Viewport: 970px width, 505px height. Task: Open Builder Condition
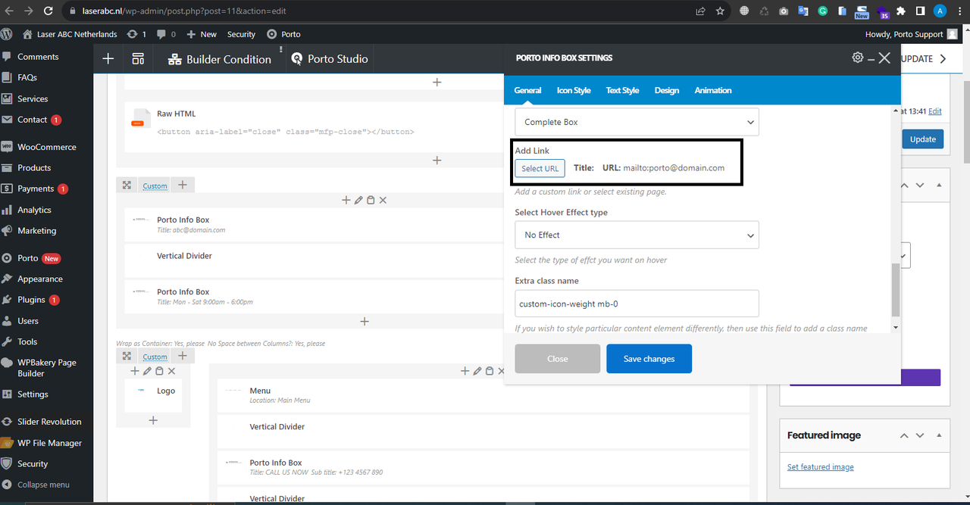tap(219, 59)
